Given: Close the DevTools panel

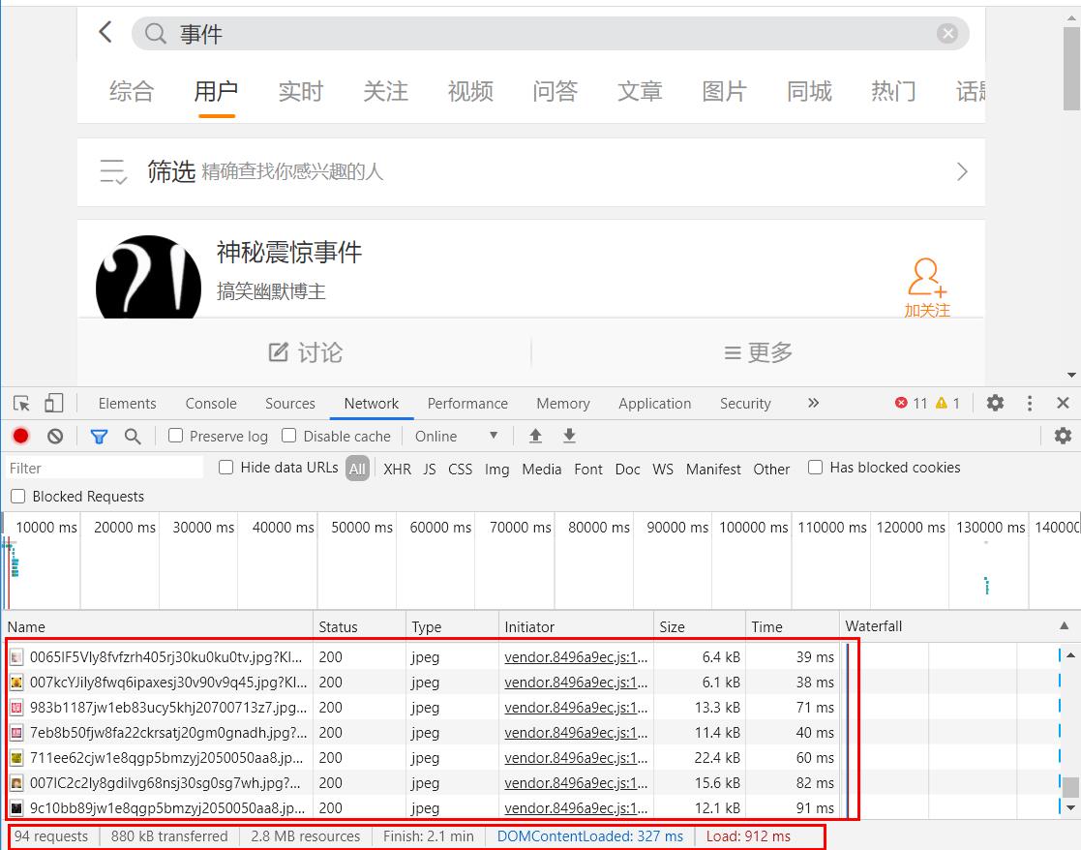Looking at the screenshot, I should (1063, 403).
